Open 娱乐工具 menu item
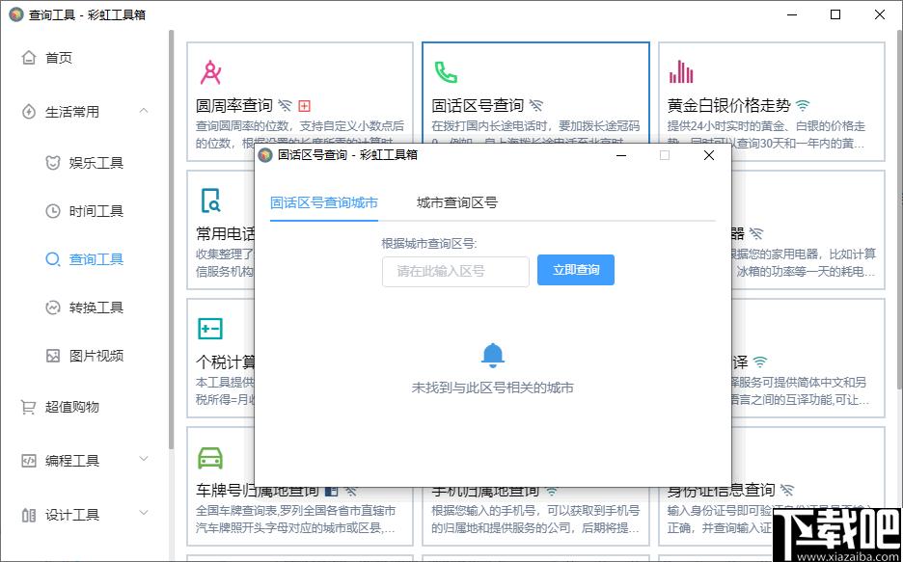The height and width of the screenshot is (562, 903). 96,163
